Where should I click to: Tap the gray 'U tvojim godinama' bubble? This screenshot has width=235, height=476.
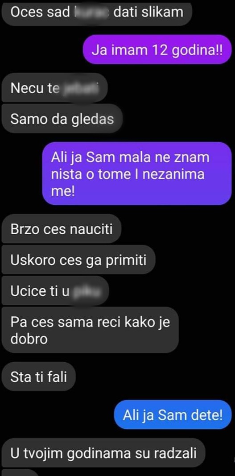(103, 453)
